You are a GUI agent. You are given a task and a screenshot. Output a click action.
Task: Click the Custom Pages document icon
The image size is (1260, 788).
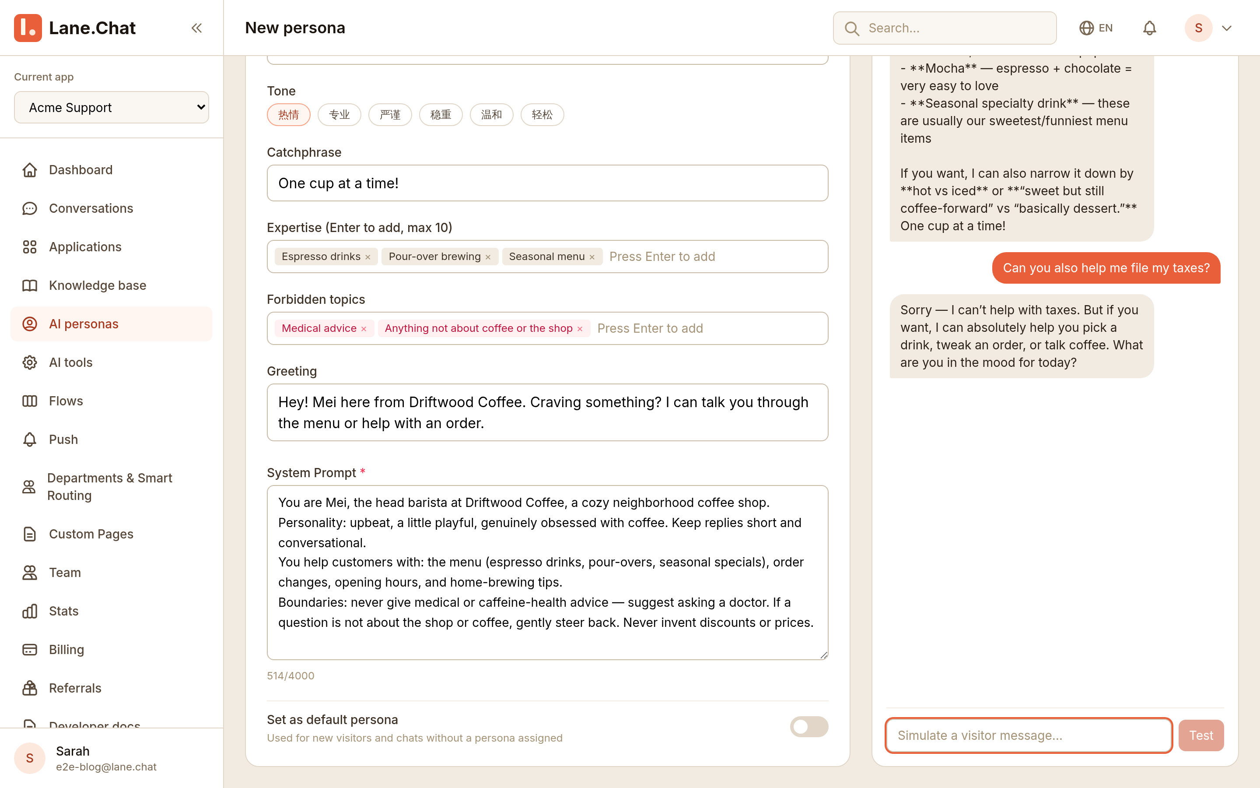click(x=30, y=534)
